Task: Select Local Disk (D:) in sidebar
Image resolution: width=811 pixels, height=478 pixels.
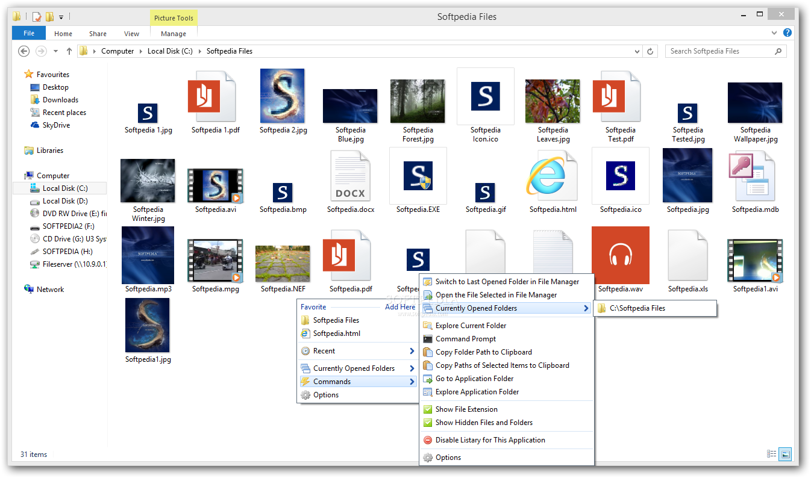Action: coord(65,201)
